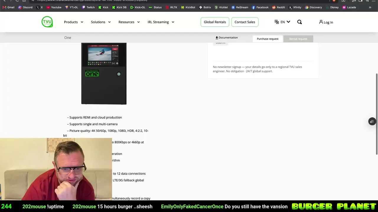Image resolution: width=378 pixels, height=212 pixels.
Task: Show more bookmarks with the double chevron
Action: pos(370,7)
